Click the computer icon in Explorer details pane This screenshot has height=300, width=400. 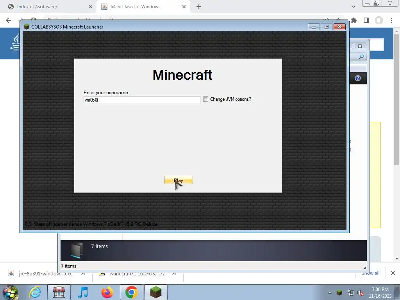tap(77, 250)
